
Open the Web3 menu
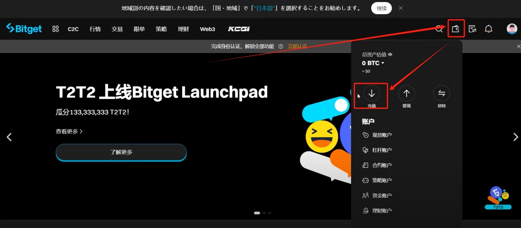click(x=208, y=29)
